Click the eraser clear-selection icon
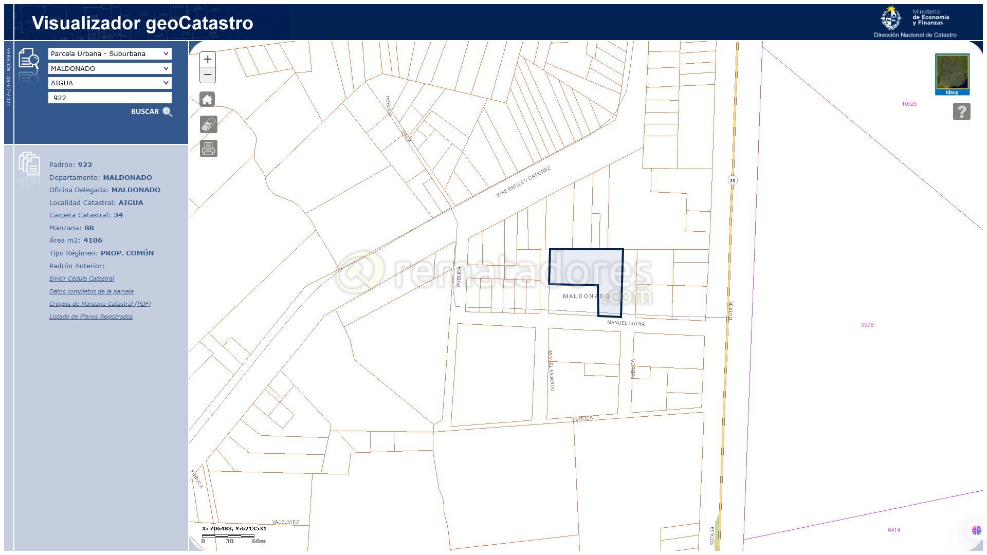 tap(208, 124)
